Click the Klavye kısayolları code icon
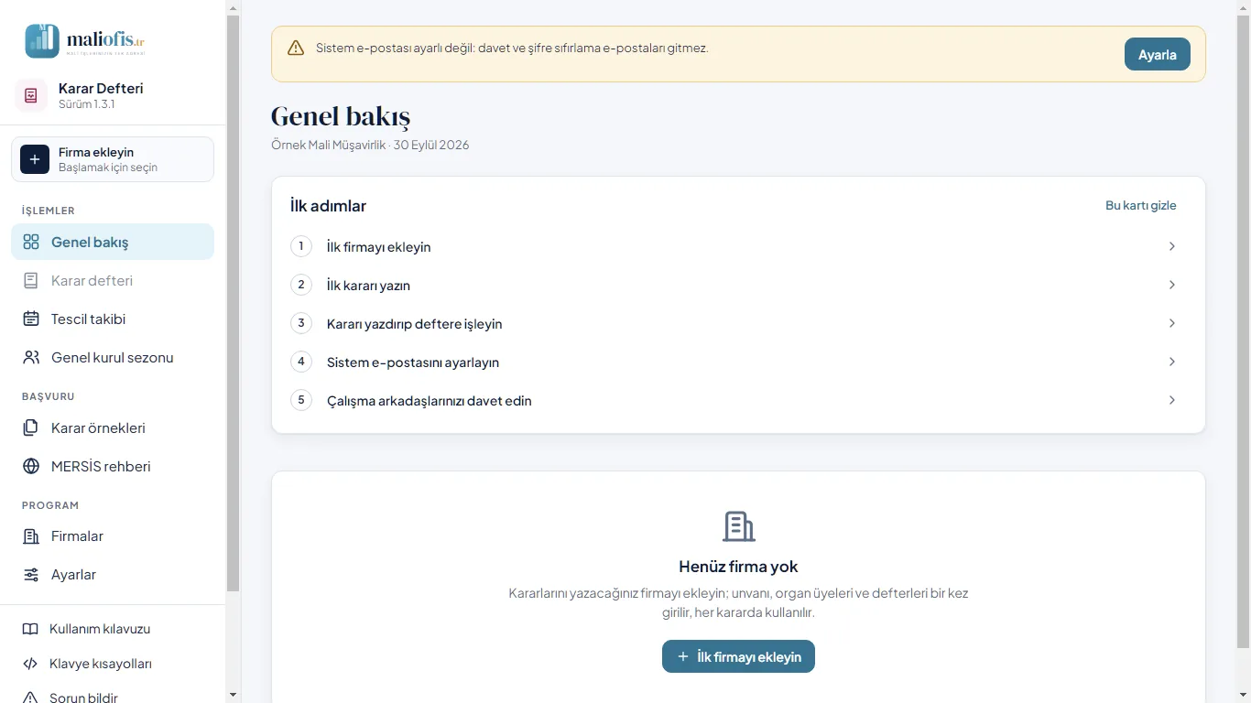Viewport: 1251px width, 703px height. click(30, 664)
